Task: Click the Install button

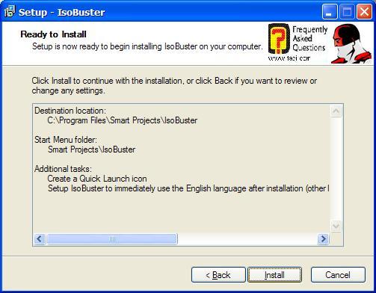Action: point(274,275)
